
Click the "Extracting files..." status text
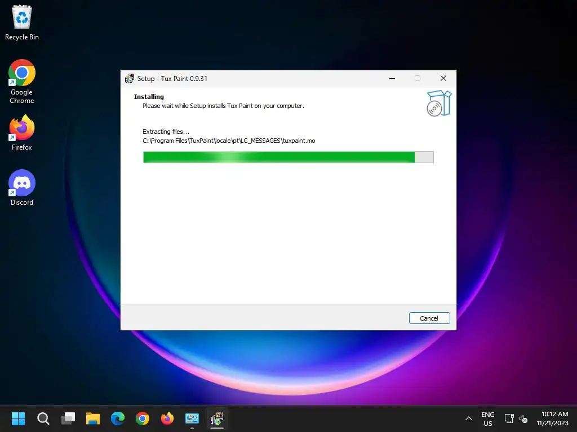[166, 132]
